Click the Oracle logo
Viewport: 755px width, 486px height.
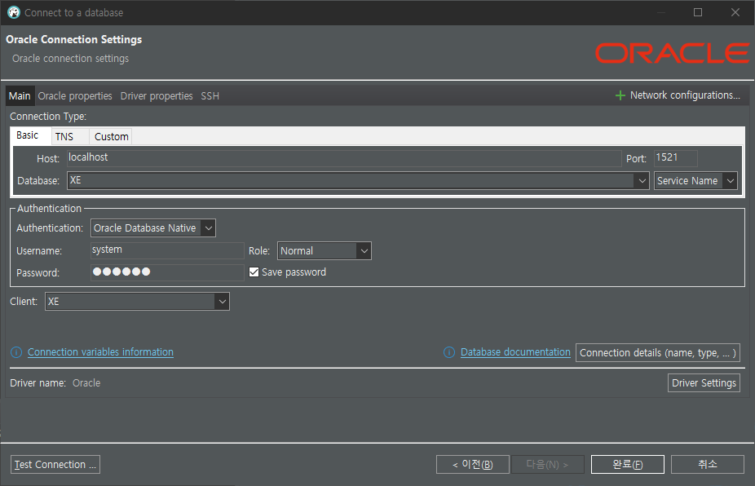click(x=672, y=53)
